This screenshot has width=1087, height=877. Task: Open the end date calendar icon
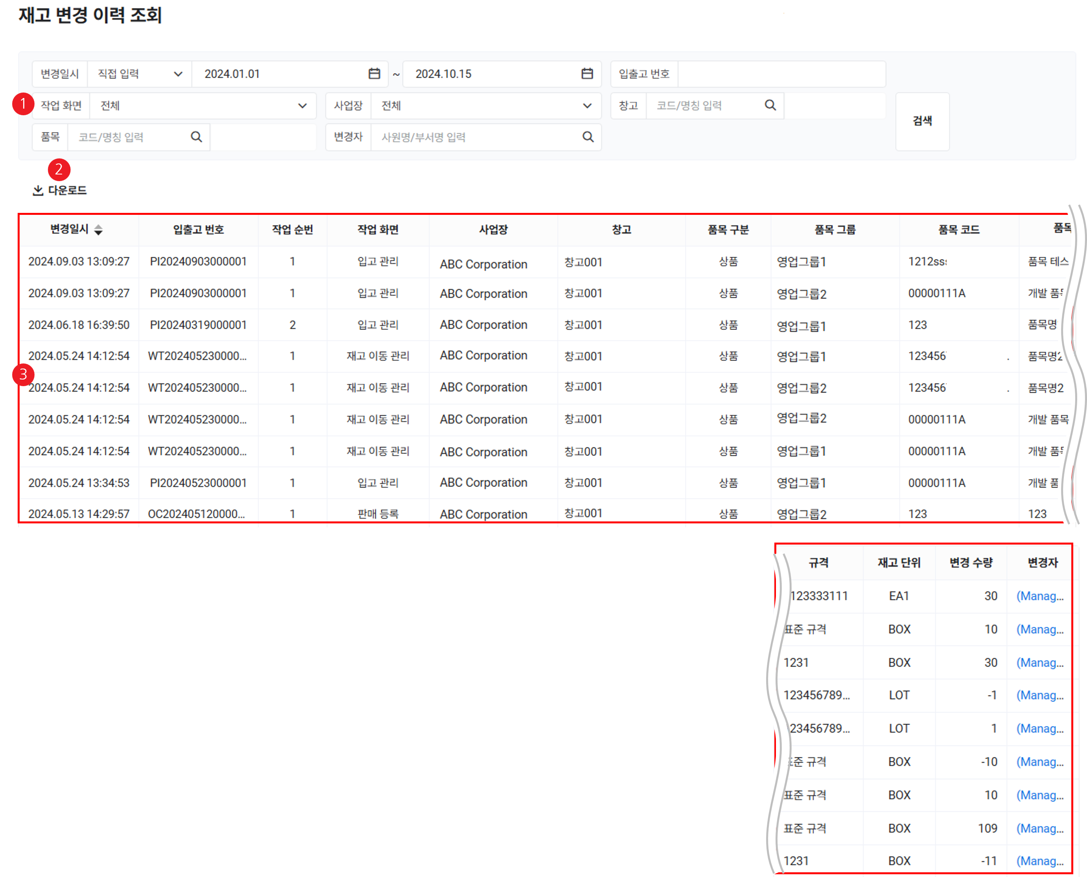point(587,74)
